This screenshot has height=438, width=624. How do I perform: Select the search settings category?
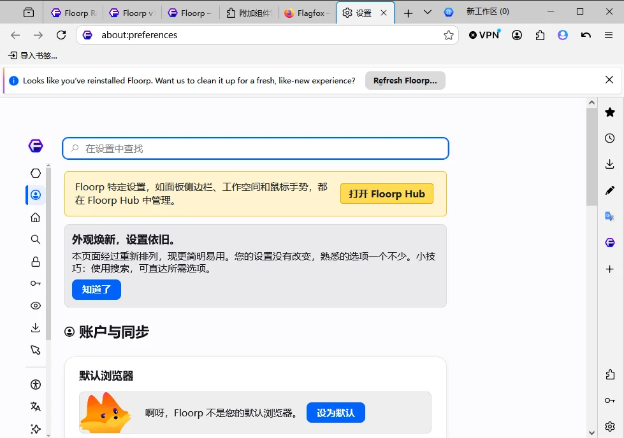(x=36, y=239)
